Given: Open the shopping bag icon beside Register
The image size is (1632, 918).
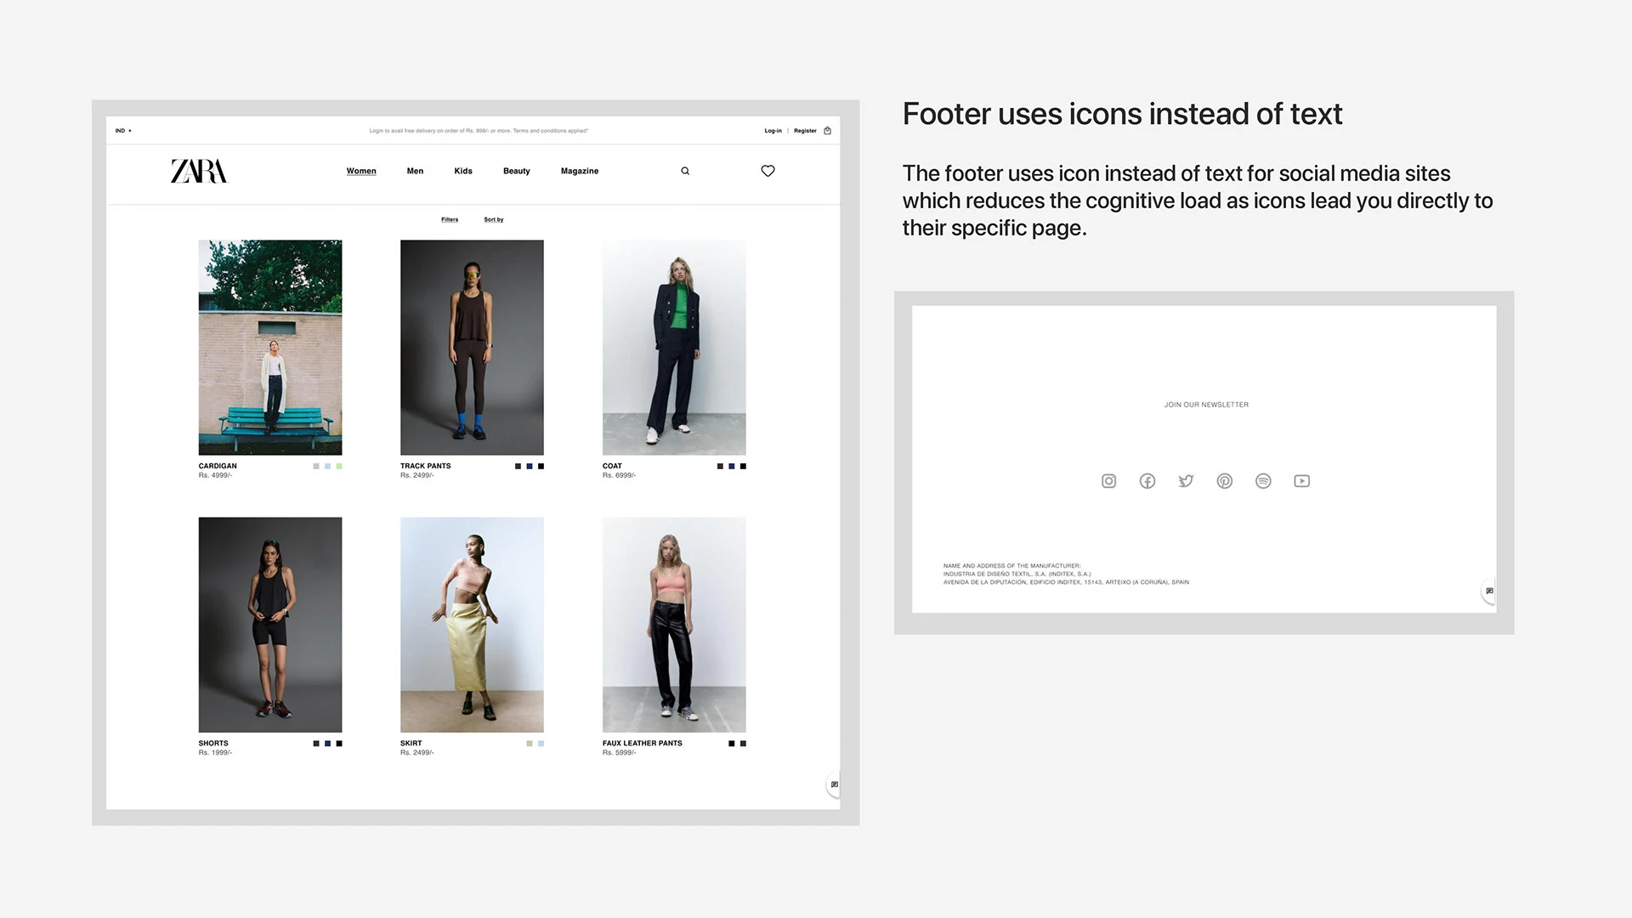Looking at the screenshot, I should pos(827,131).
